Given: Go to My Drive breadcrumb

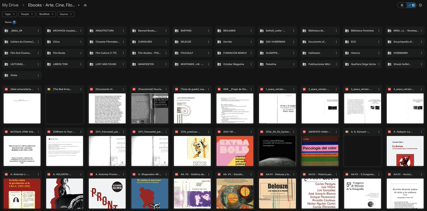Looking at the screenshot, I should point(10,5).
